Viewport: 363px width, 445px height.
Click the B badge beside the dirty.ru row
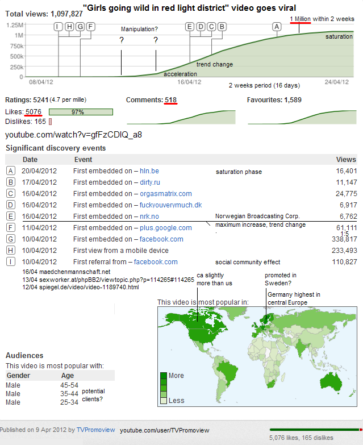(x=10, y=182)
